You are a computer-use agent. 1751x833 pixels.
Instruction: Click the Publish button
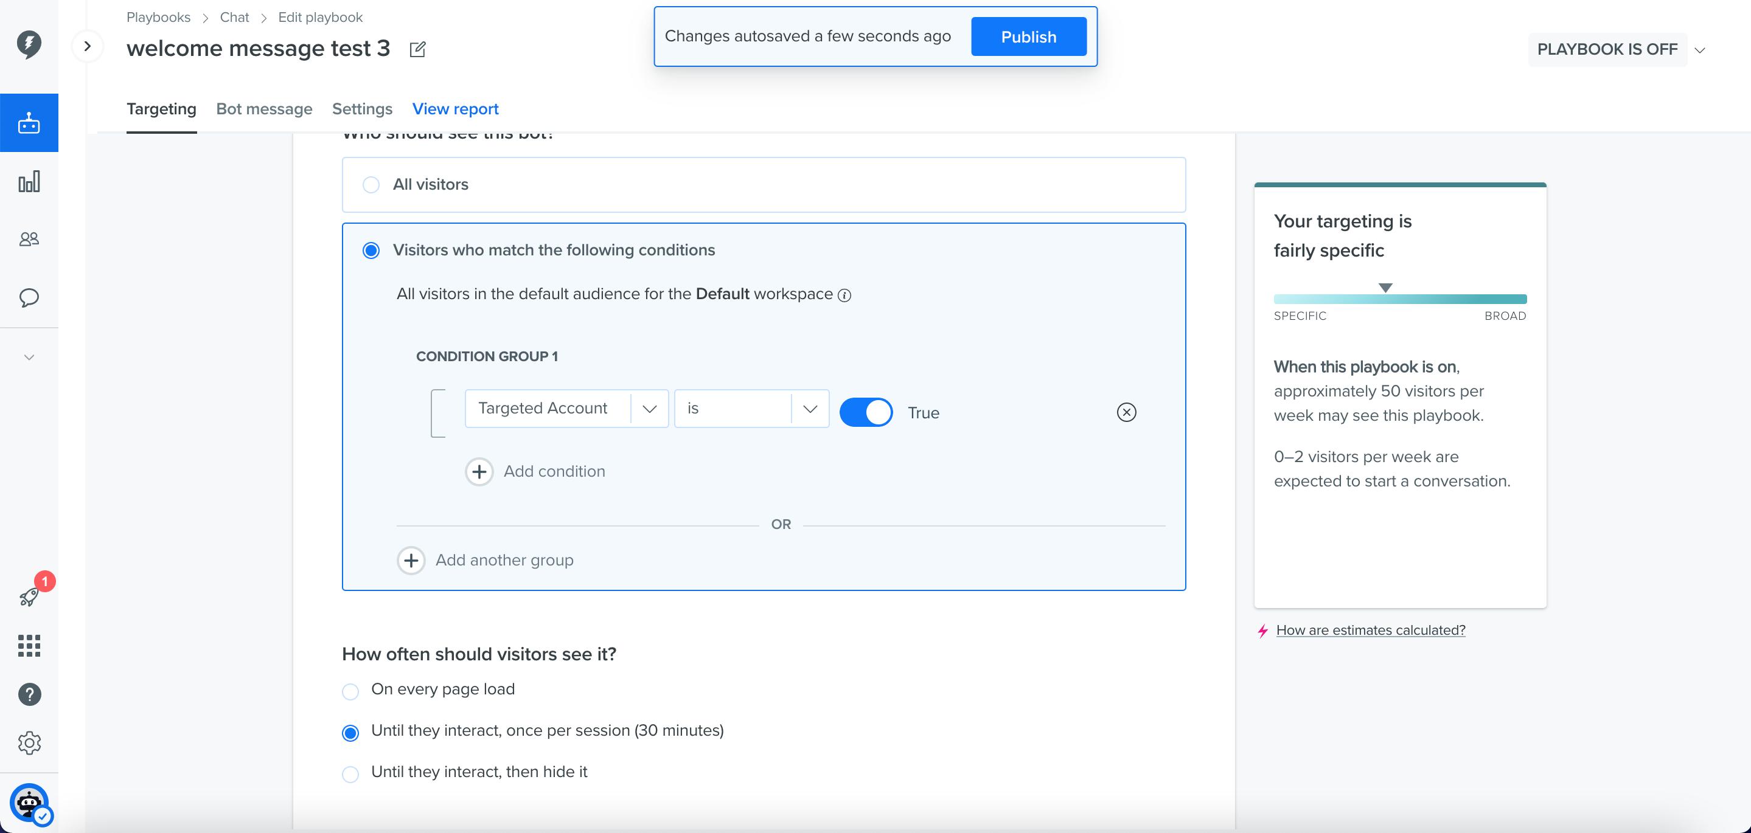[1028, 36]
